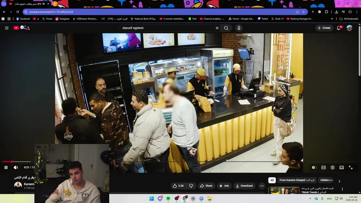Go to the YouTube logo home
The width and height of the screenshot is (361, 203).
tap(21, 28)
